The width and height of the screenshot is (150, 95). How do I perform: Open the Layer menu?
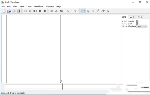click(x=29, y=6)
